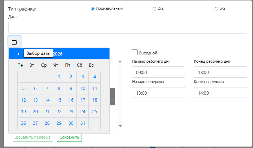Pick day 5 in the calendar
This screenshot has height=148, width=253.
coord(24,88)
